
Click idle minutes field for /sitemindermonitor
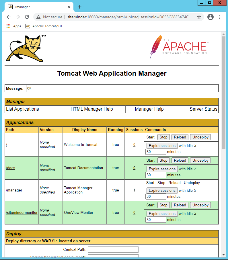[x=156, y=220]
